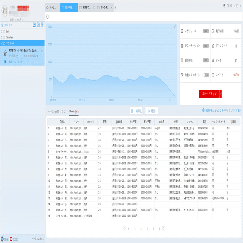Viewport: 243px width, 243px height.
Task: Open the Skype link in the footer
Action: (x=6, y=239)
